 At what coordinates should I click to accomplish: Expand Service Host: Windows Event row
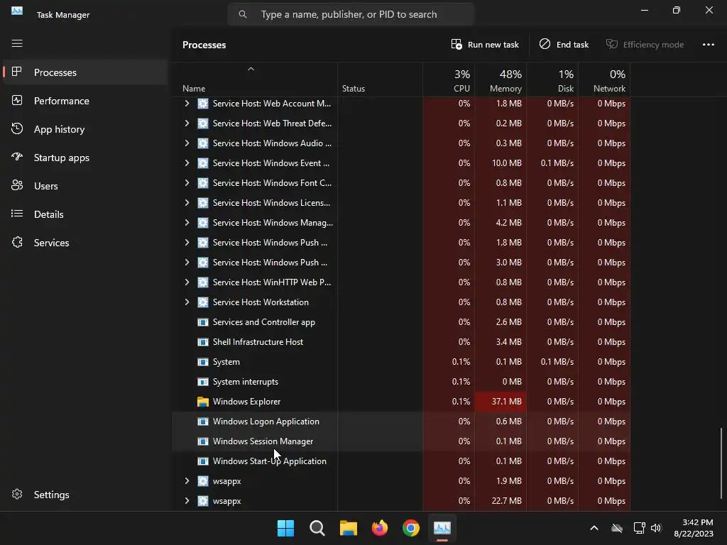coord(187,163)
